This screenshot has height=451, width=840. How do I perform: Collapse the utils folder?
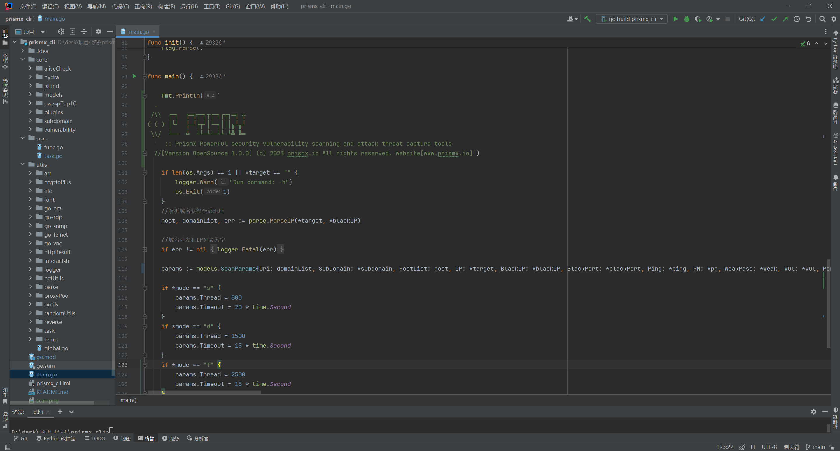[x=22, y=164]
